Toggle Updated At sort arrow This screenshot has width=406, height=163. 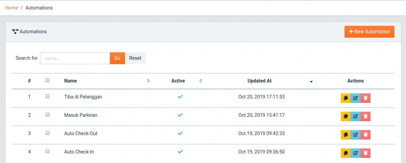311,81
